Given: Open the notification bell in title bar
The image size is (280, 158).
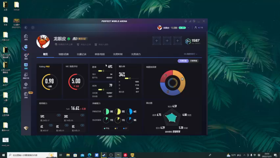Looking at the screenshot, I should pos(185,21).
